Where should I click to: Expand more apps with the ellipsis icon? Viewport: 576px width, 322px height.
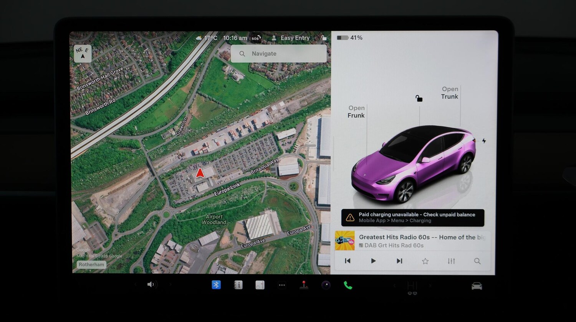coord(281,284)
